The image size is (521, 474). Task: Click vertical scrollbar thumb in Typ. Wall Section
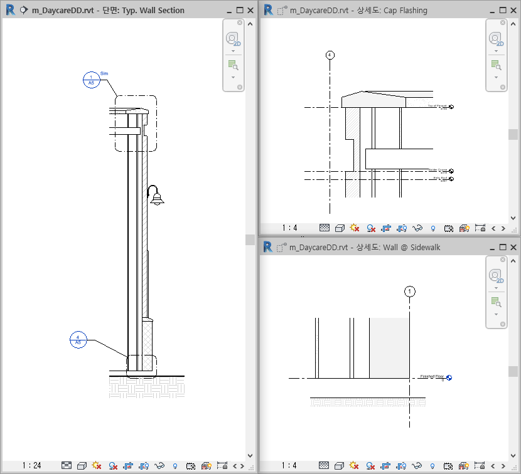(x=250, y=240)
